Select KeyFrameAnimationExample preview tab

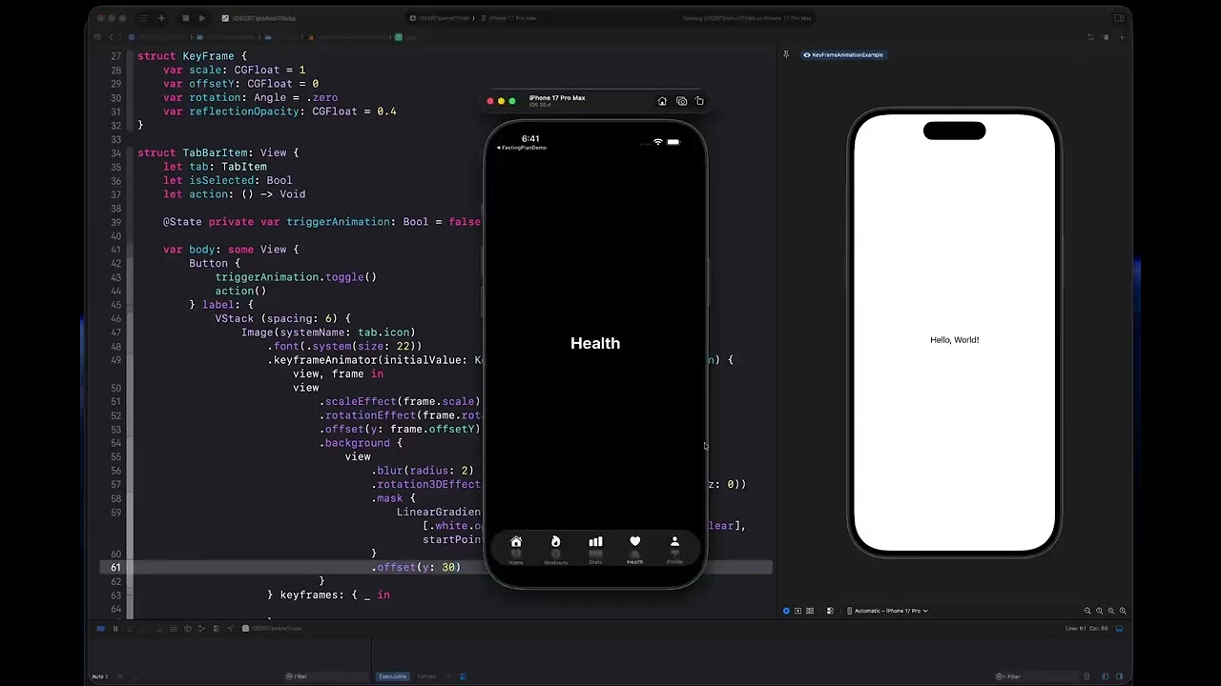click(x=843, y=55)
